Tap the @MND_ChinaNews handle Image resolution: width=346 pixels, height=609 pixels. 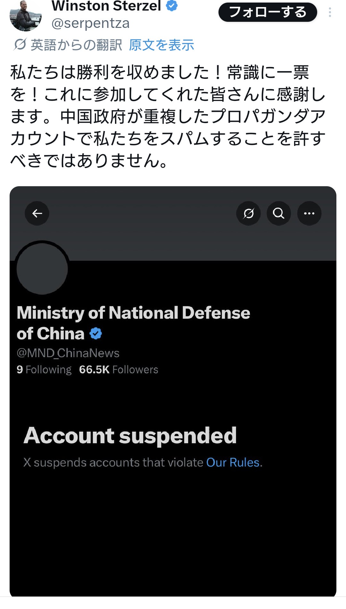point(68,353)
